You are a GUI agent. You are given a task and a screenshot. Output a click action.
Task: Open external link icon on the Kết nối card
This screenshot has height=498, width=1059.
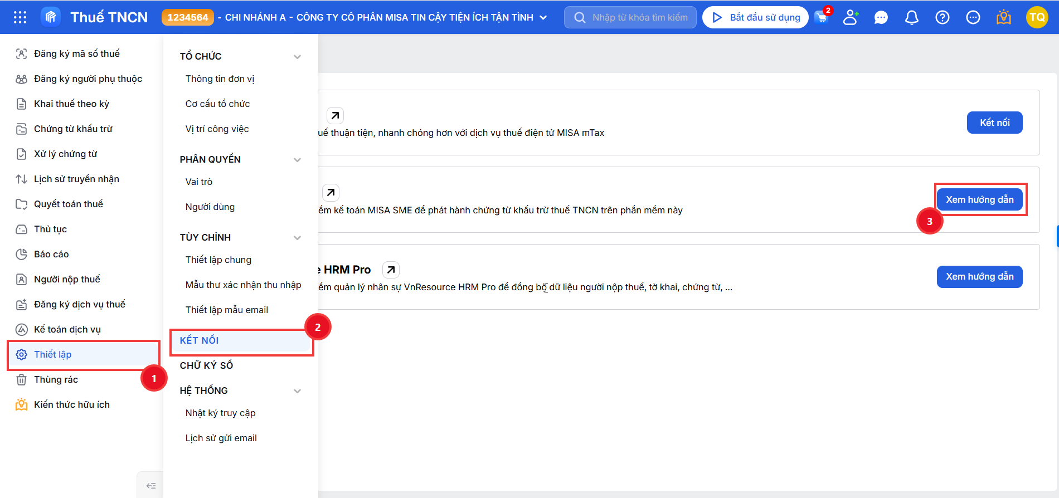[335, 115]
